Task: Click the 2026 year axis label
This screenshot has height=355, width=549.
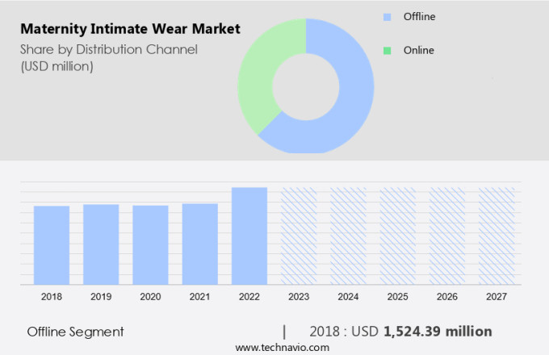Action: 447,297
